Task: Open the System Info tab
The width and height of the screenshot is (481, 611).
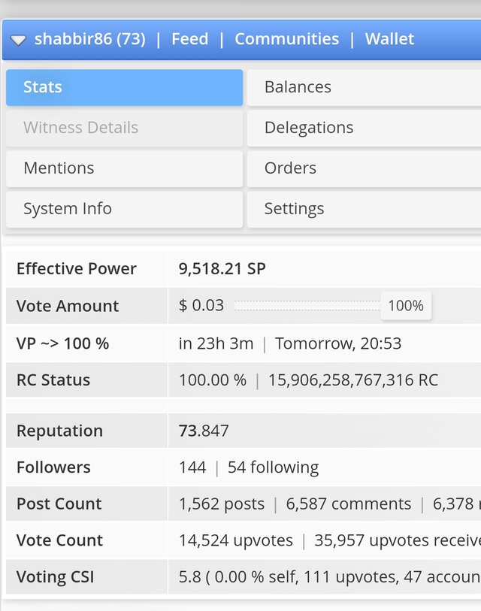Action: [x=124, y=209]
